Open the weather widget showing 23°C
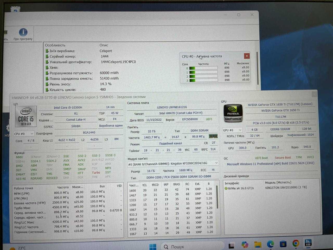 click(x=18, y=248)
